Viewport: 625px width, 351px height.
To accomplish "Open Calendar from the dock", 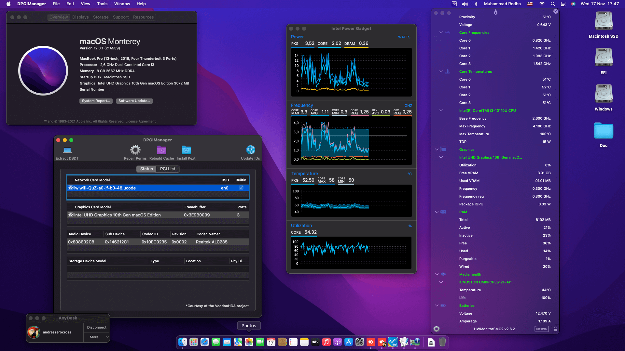I will coord(271,342).
